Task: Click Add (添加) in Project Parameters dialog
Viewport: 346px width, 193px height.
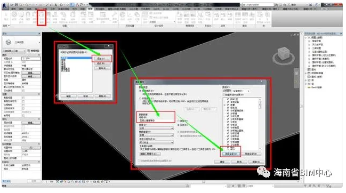Action: tap(102, 59)
